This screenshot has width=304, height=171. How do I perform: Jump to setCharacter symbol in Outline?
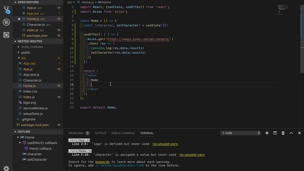tap(38, 160)
